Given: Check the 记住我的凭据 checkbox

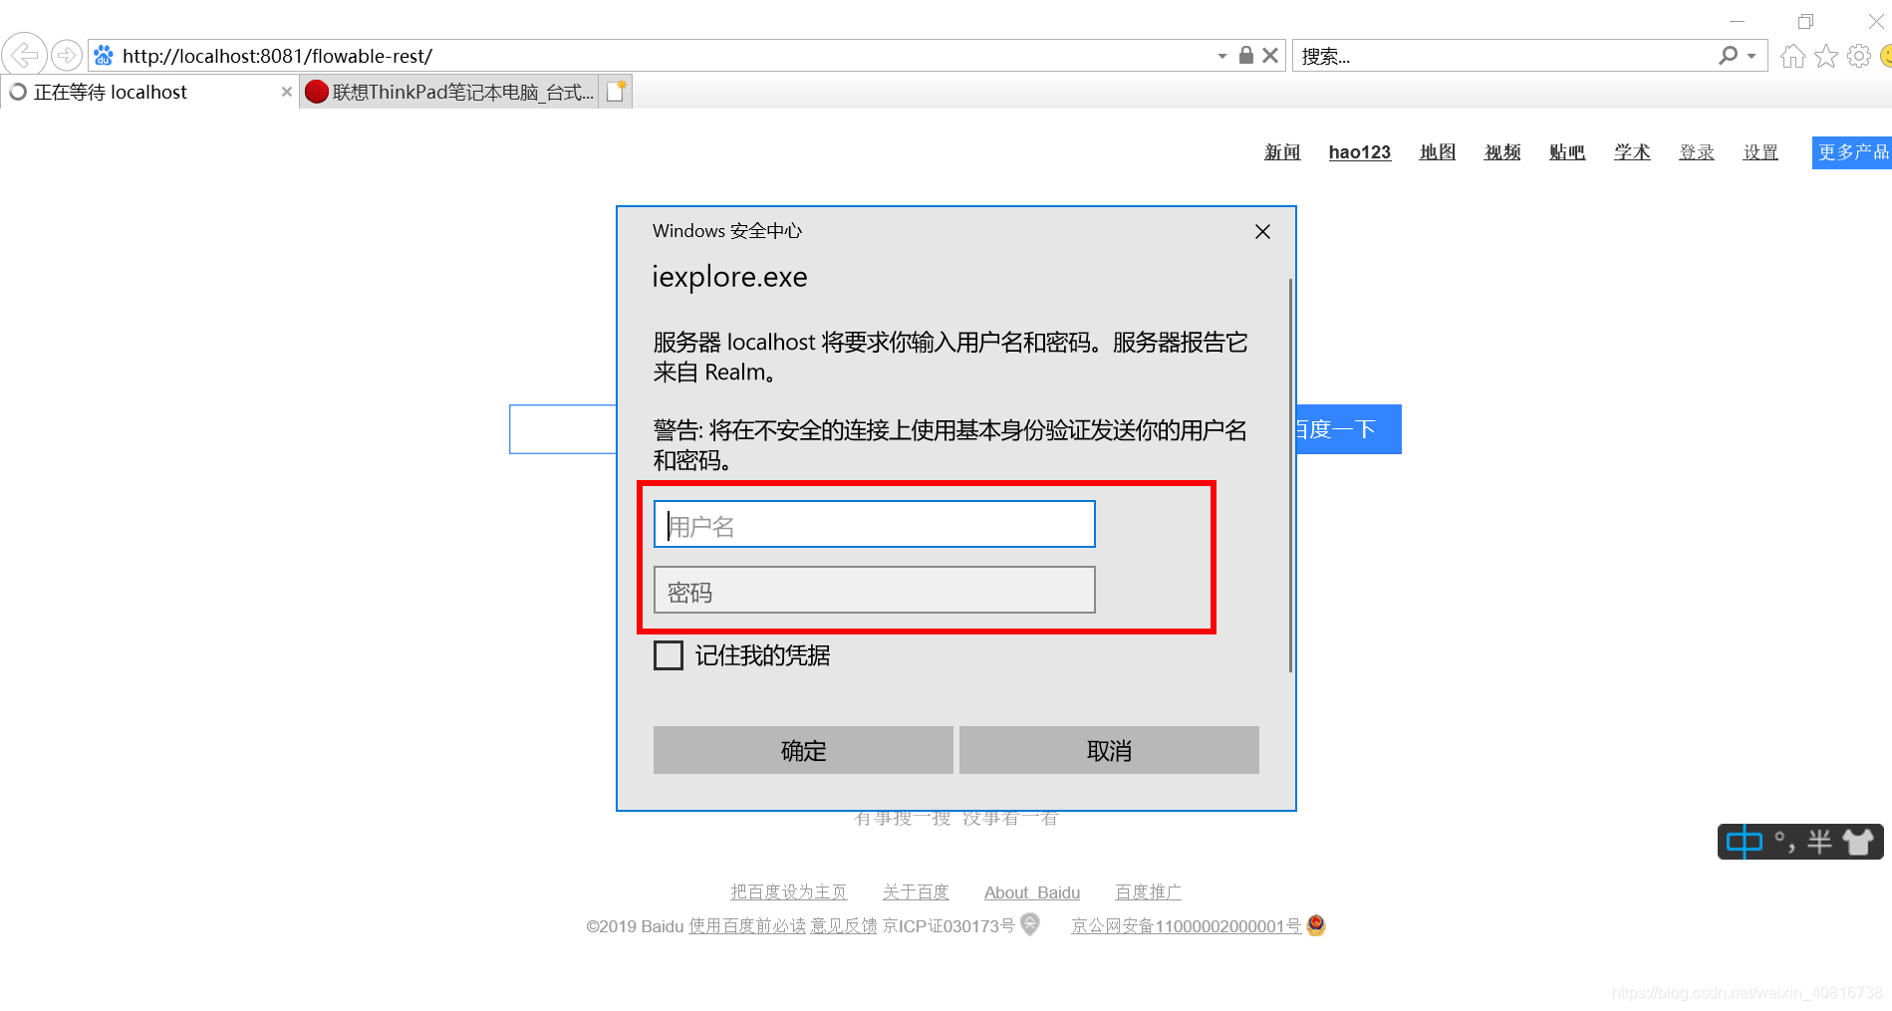Looking at the screenshot, I should click(668, 654).
